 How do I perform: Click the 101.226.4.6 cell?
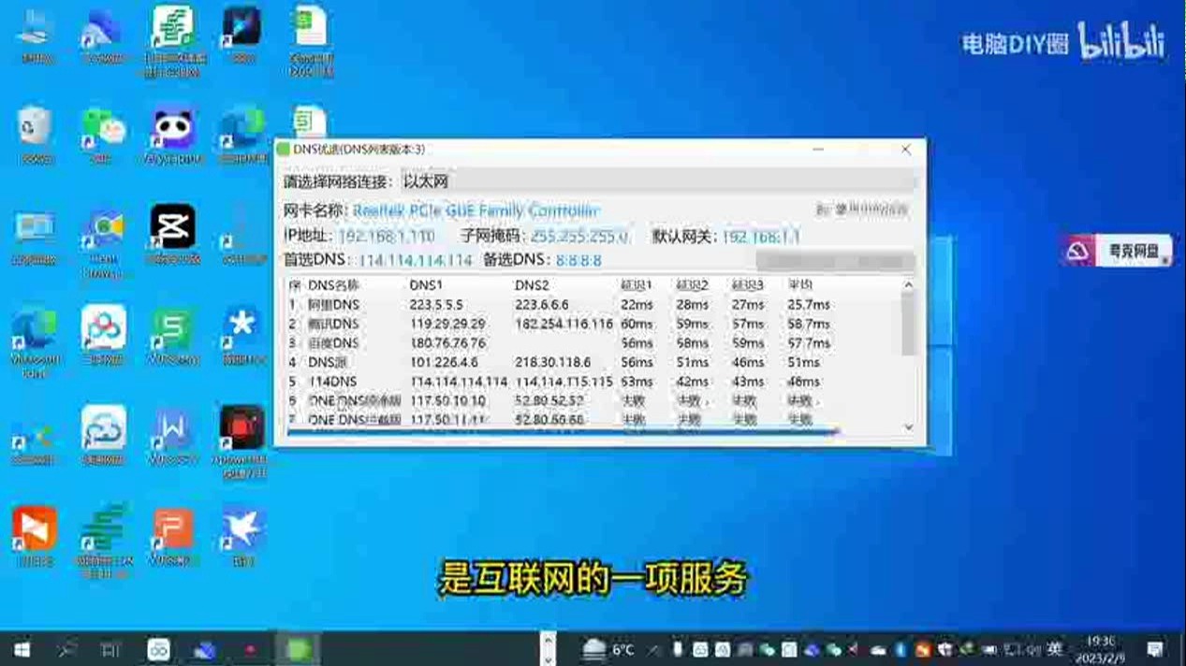pos(444,362)
